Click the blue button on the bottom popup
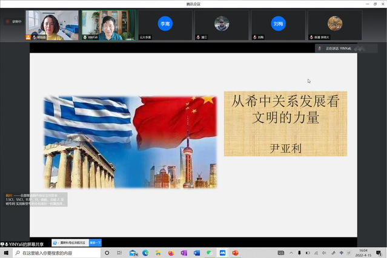The height and width of the screenshot is (258, 387). [x=95, y=242]
